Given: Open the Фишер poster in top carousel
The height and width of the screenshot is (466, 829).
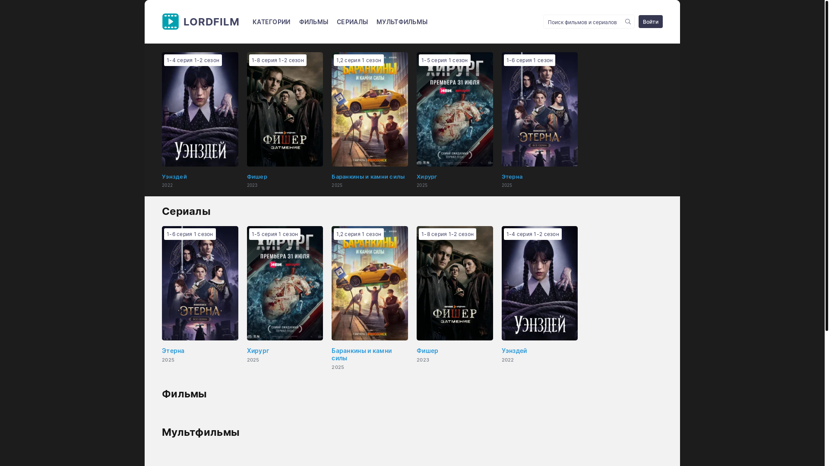Looking at the screenshot, I should (x=285, y=109).
